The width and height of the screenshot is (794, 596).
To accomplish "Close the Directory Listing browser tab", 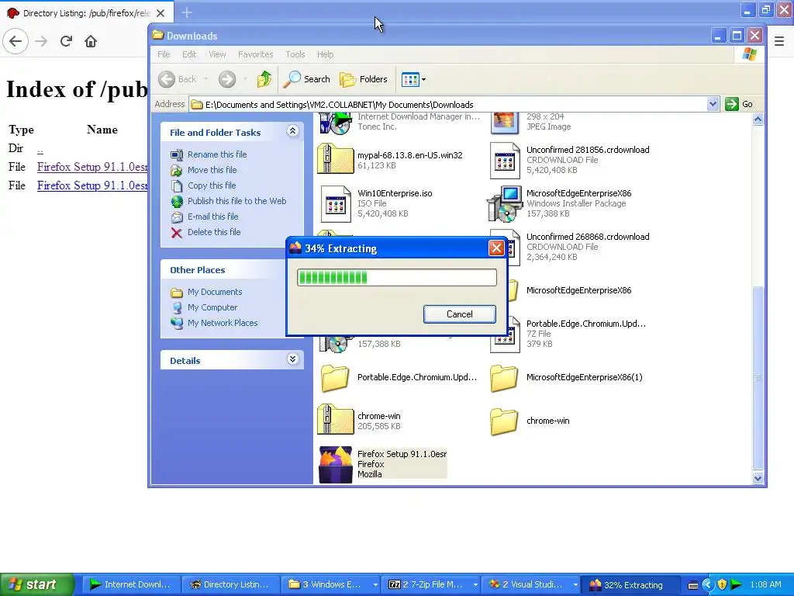I will [x=161, y=13].
